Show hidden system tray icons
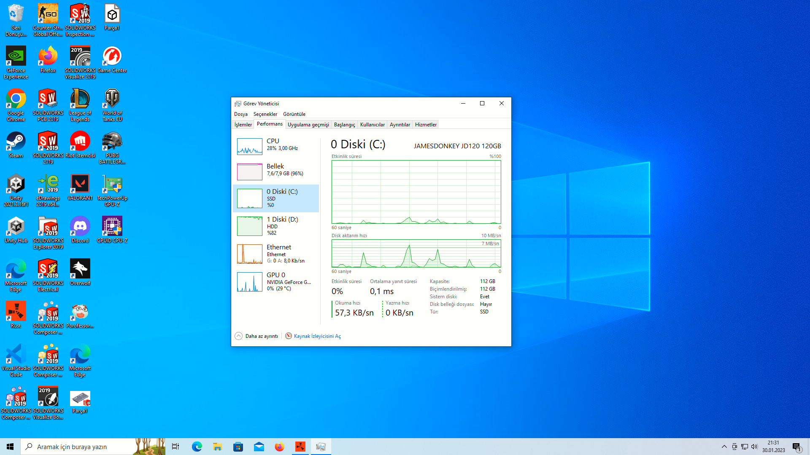Viewport: 810px width, 455px height. click(724, 447)
